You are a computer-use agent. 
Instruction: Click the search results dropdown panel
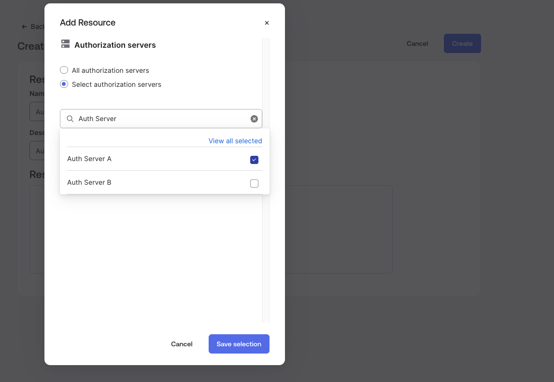(x=164, y=162)
